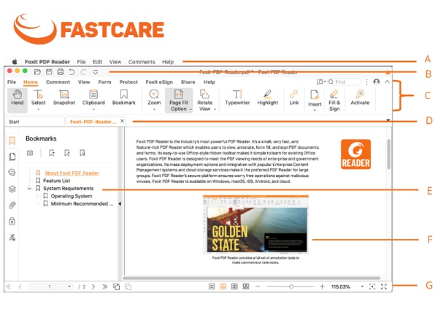Redo the last action
Image resolution: width=438 pixels, height=328 pixels.
[83, 72]
